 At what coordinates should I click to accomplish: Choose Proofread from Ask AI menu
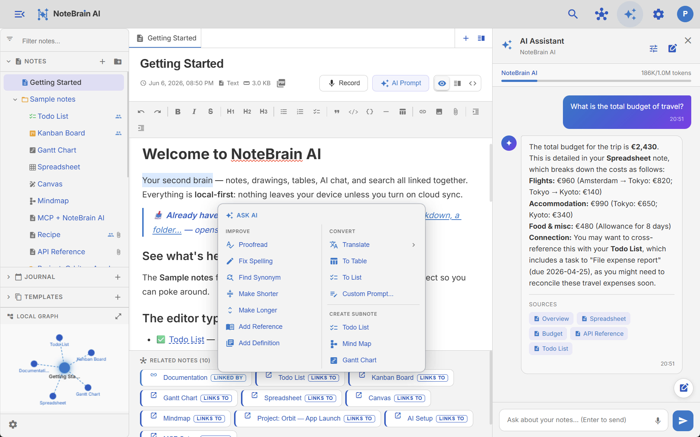253,245
